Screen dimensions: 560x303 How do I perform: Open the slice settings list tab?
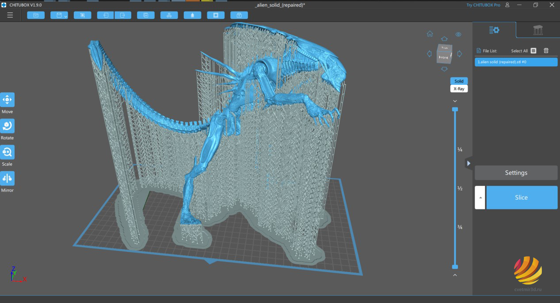tap(494, 30)
